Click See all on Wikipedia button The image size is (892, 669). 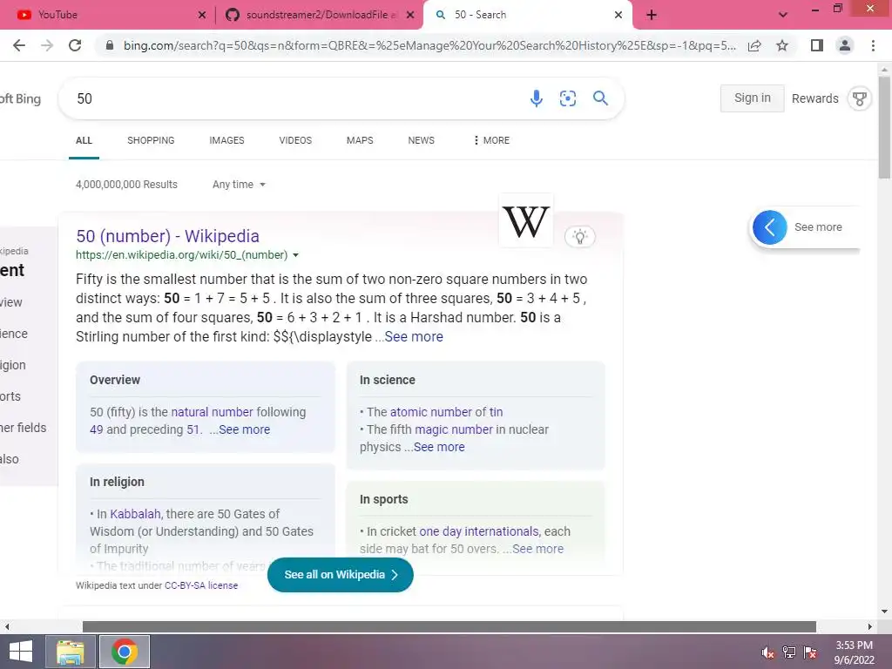(x=341, y=575)
